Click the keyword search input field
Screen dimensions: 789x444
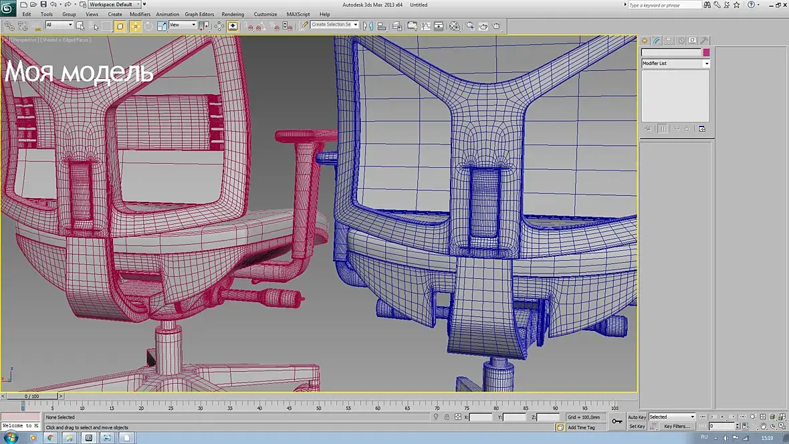[664, 5]
